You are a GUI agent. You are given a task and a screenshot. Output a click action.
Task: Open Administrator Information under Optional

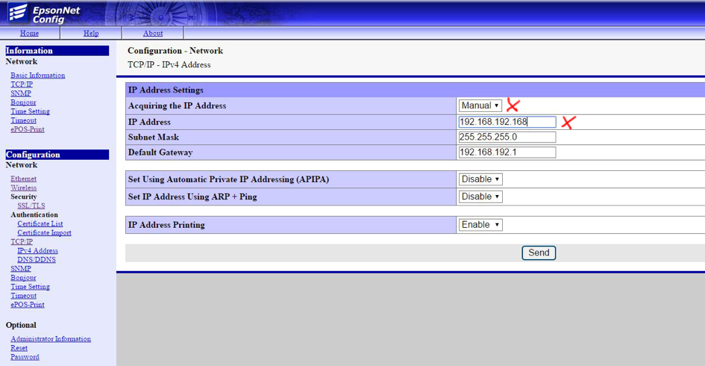(51, 339)
